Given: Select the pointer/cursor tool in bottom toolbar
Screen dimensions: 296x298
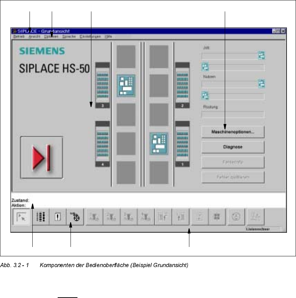Looking at the screenshot, I should click(x=21, y=217).
